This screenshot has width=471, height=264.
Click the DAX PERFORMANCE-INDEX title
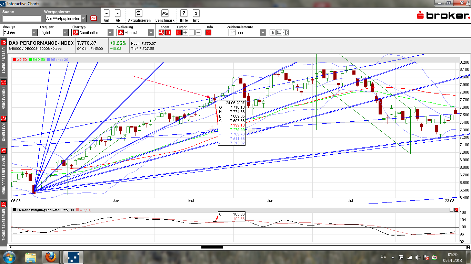(41, 43)
